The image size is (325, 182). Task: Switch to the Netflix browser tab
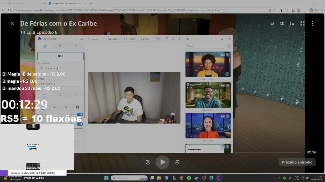[26, 4]
